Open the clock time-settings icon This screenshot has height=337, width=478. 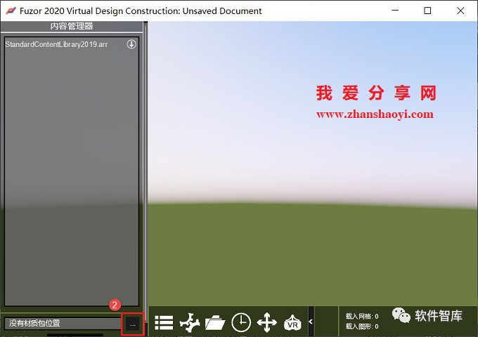coord(241,322)
